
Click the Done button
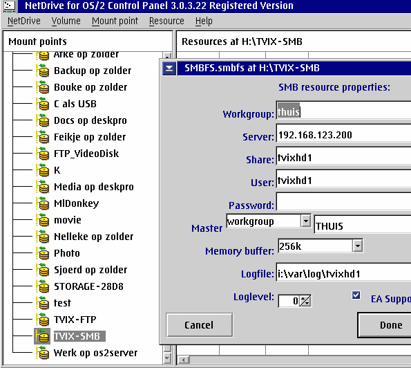[384, 325]
